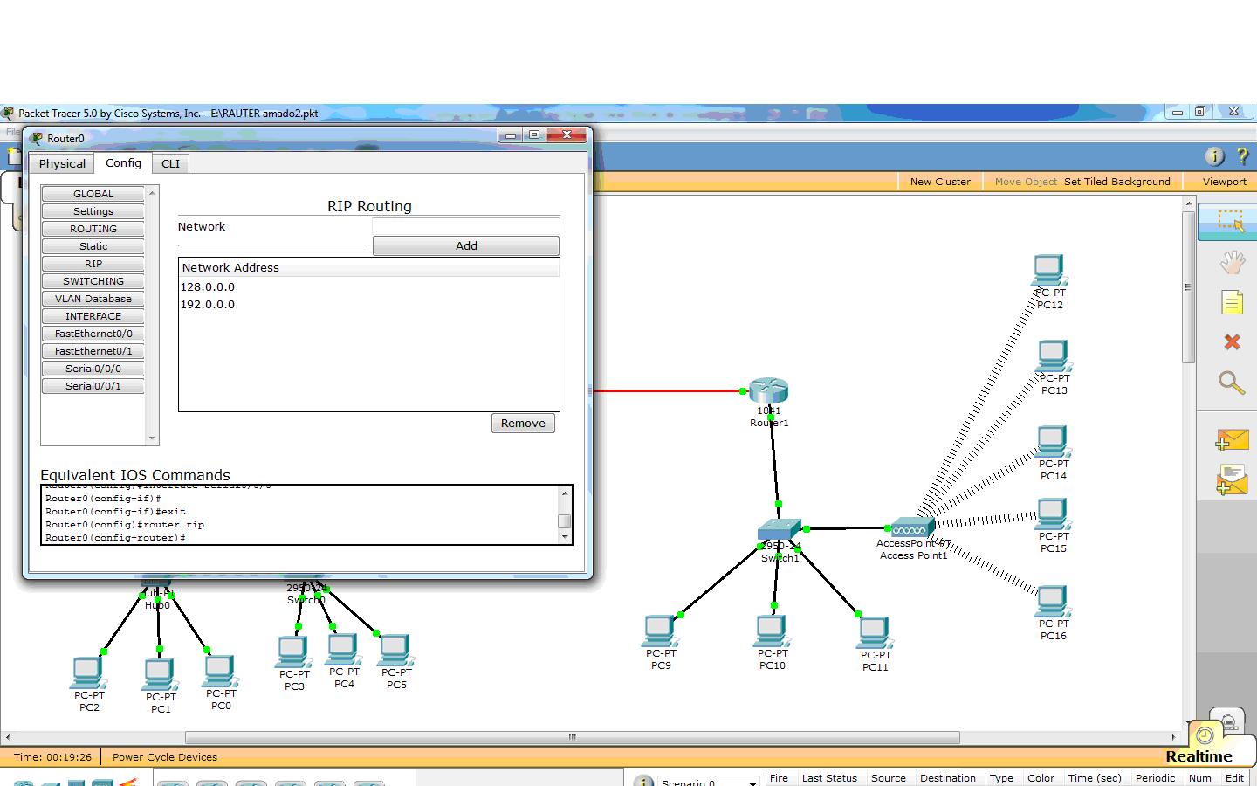Choose the Add Complex PDU envelope
The width and height of the screenshot is (1257, 786).
(1232, 479)
